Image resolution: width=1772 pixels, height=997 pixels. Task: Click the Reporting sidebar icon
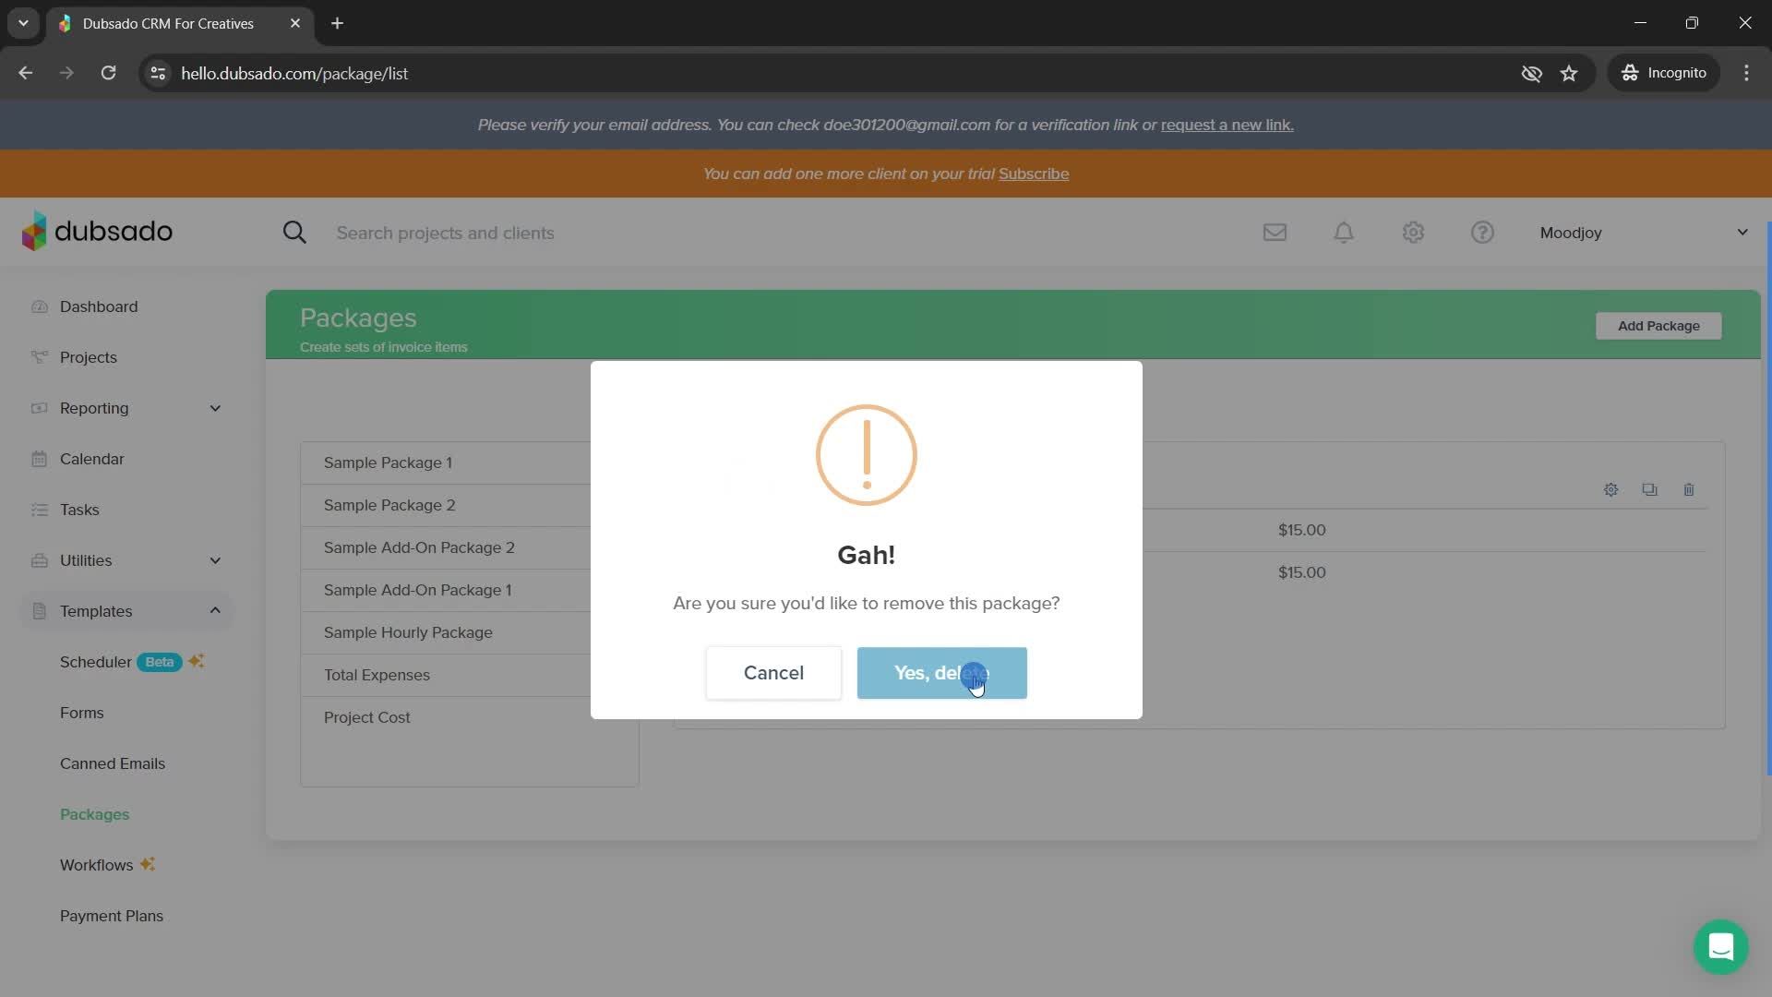tap(39, 408)
